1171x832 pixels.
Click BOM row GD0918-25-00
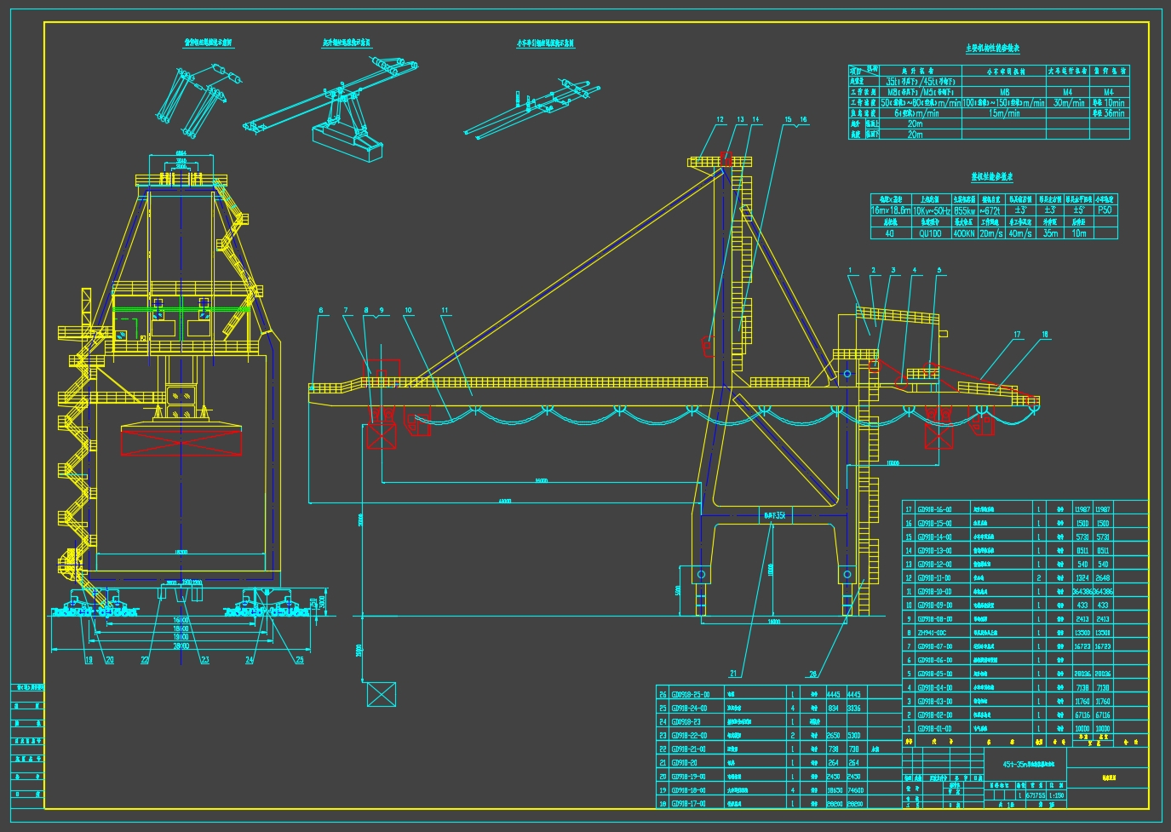(778, 694)
